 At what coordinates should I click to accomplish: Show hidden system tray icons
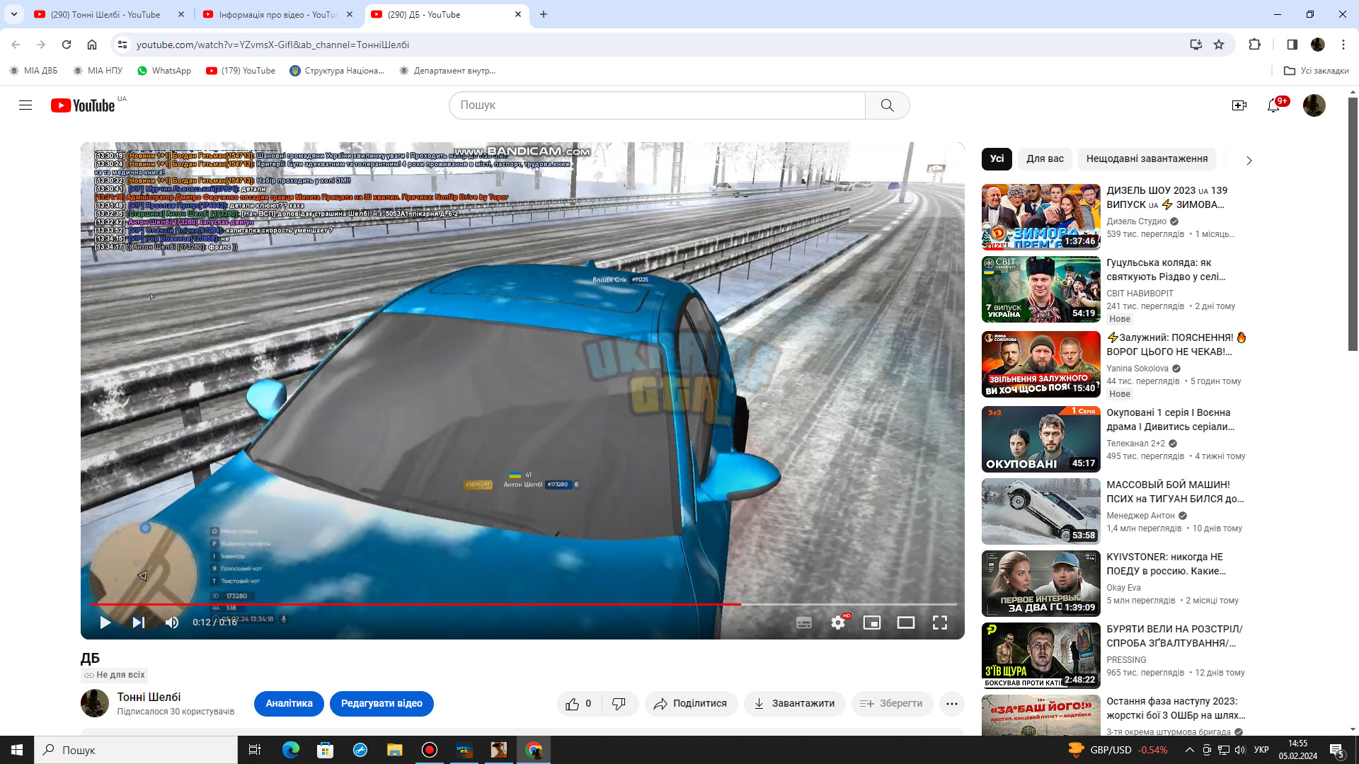tap(1190, 750)
